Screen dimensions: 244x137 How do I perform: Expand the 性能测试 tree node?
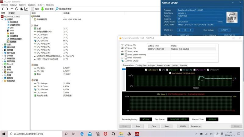2,81
